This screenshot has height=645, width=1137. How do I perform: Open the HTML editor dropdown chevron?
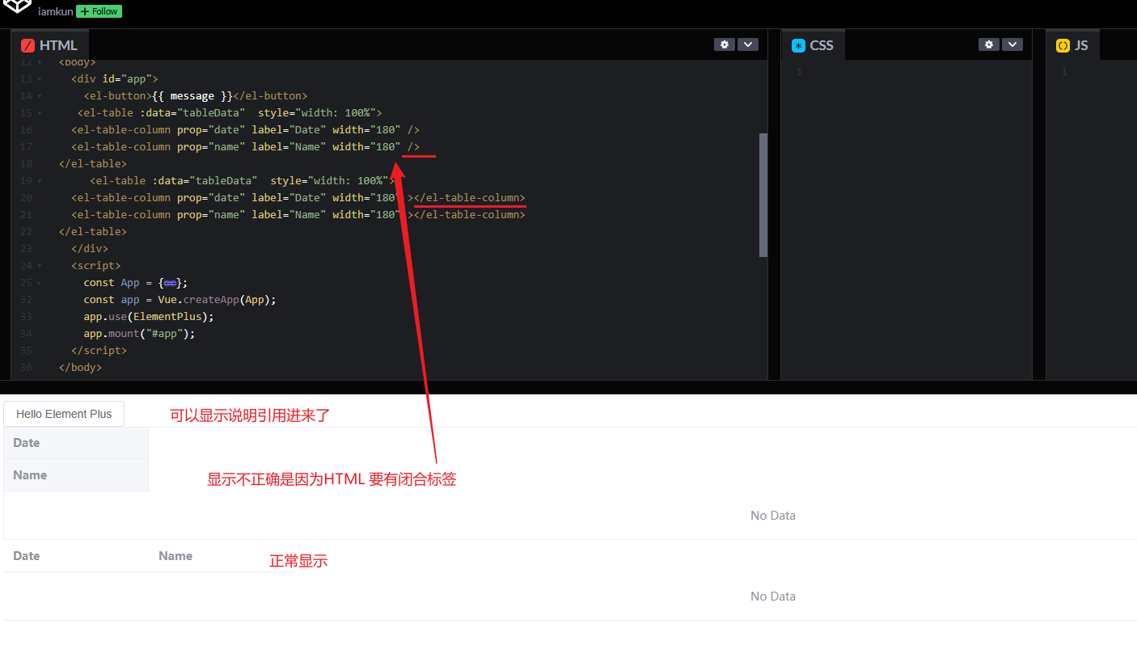[748, 44]
